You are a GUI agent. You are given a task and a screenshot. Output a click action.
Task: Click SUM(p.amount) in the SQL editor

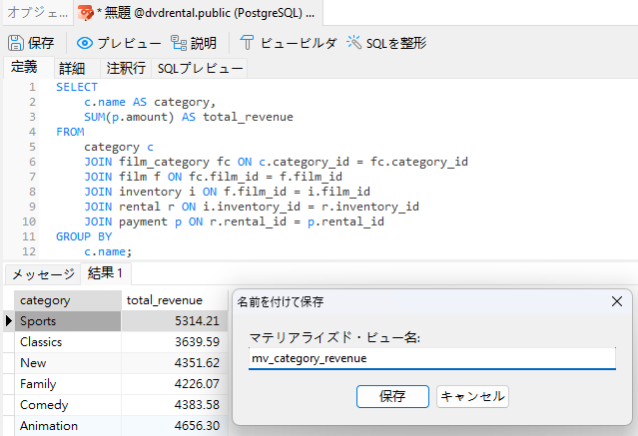[x=129, y=117]
